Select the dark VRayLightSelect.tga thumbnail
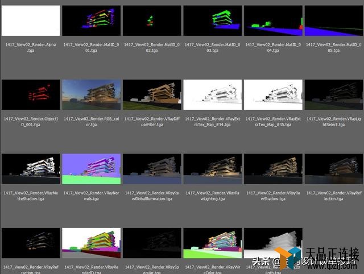 (x=334, y=95)
